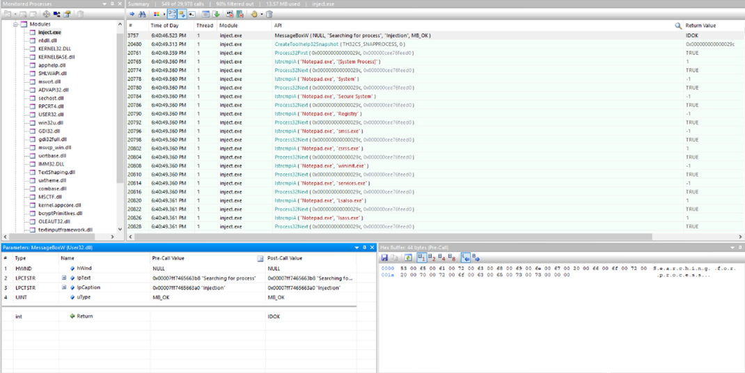Save the hex buffer with the floppy icon
The height and width of the screenshot is (373, 745).
pyautogui.click(x=384, y=258)
